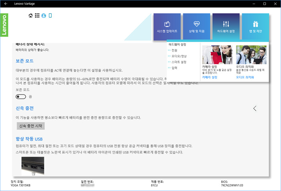Open the 오디오 최적화 link

click(x=245, y=77)
